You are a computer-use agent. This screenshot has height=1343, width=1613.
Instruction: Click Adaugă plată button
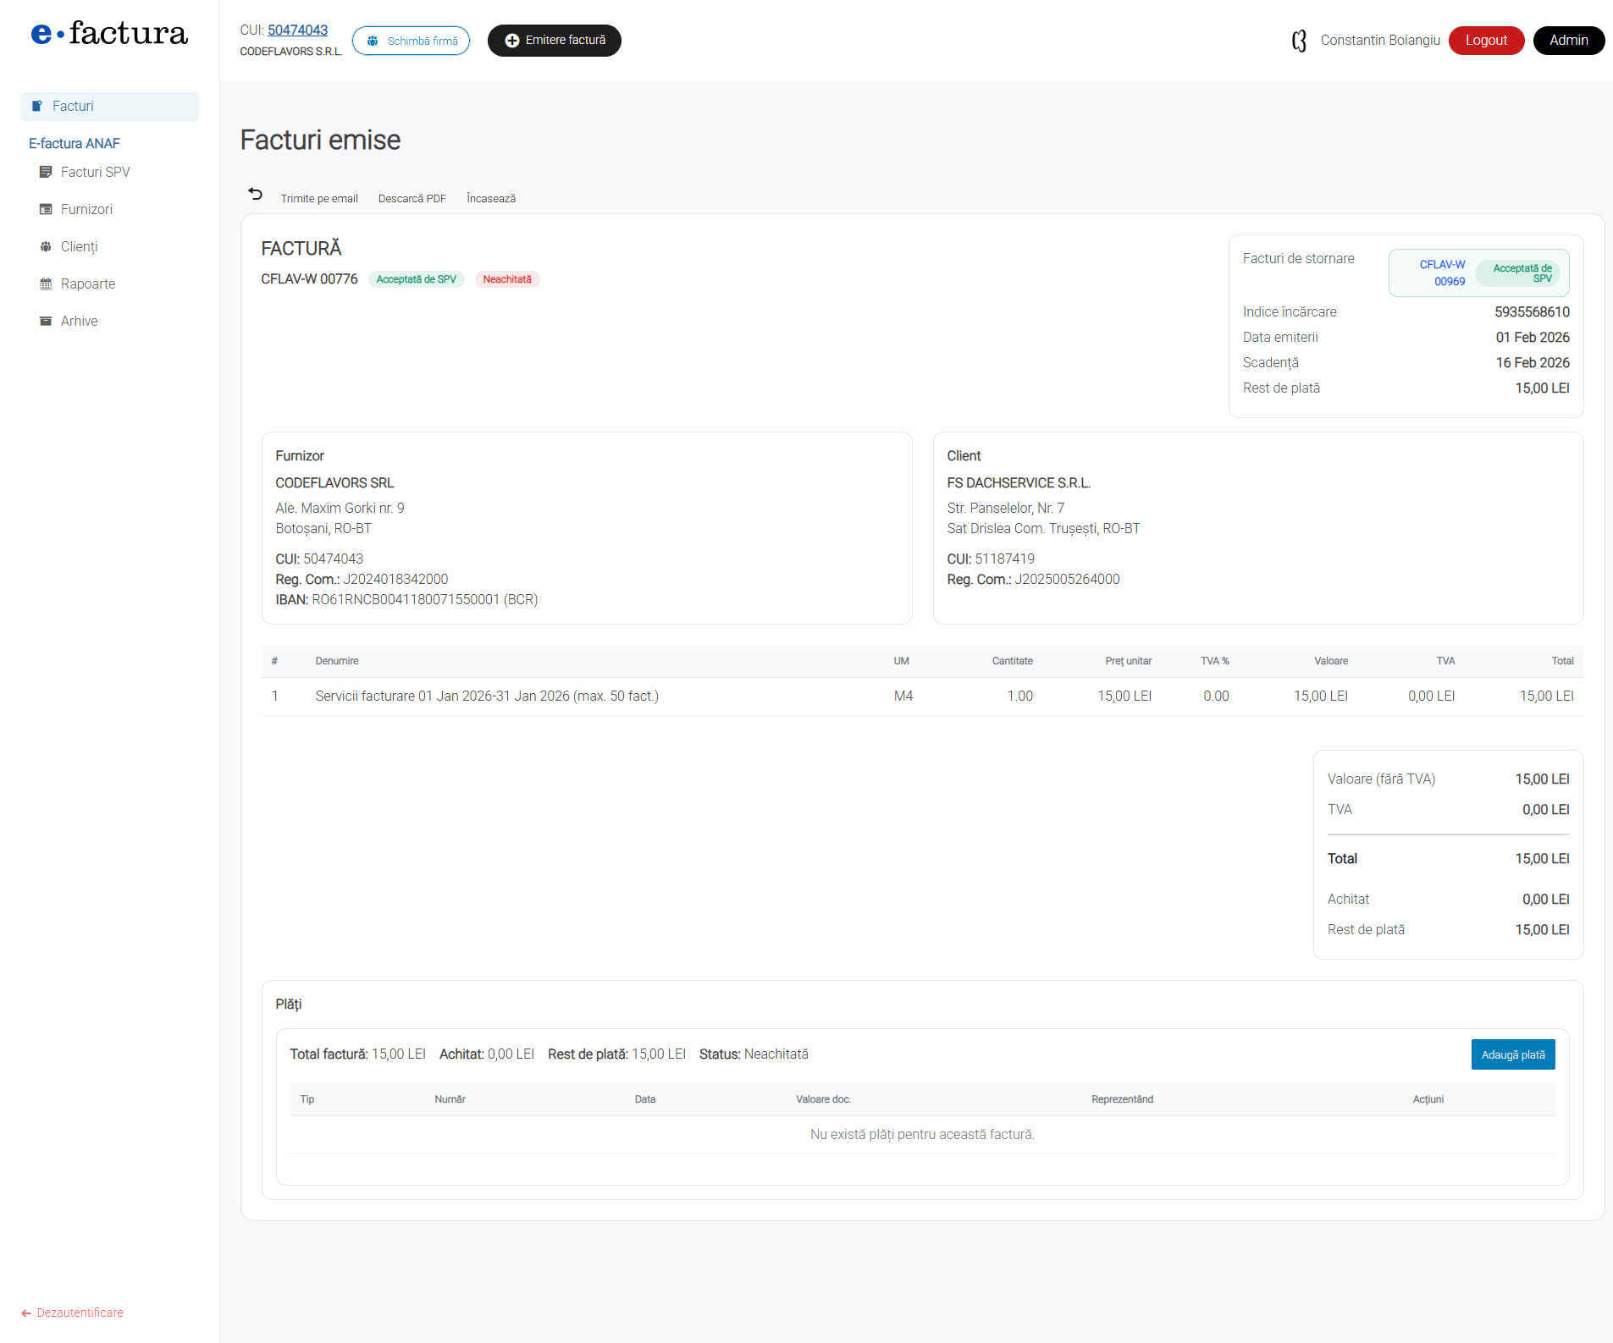[x=1512, y=1054]
